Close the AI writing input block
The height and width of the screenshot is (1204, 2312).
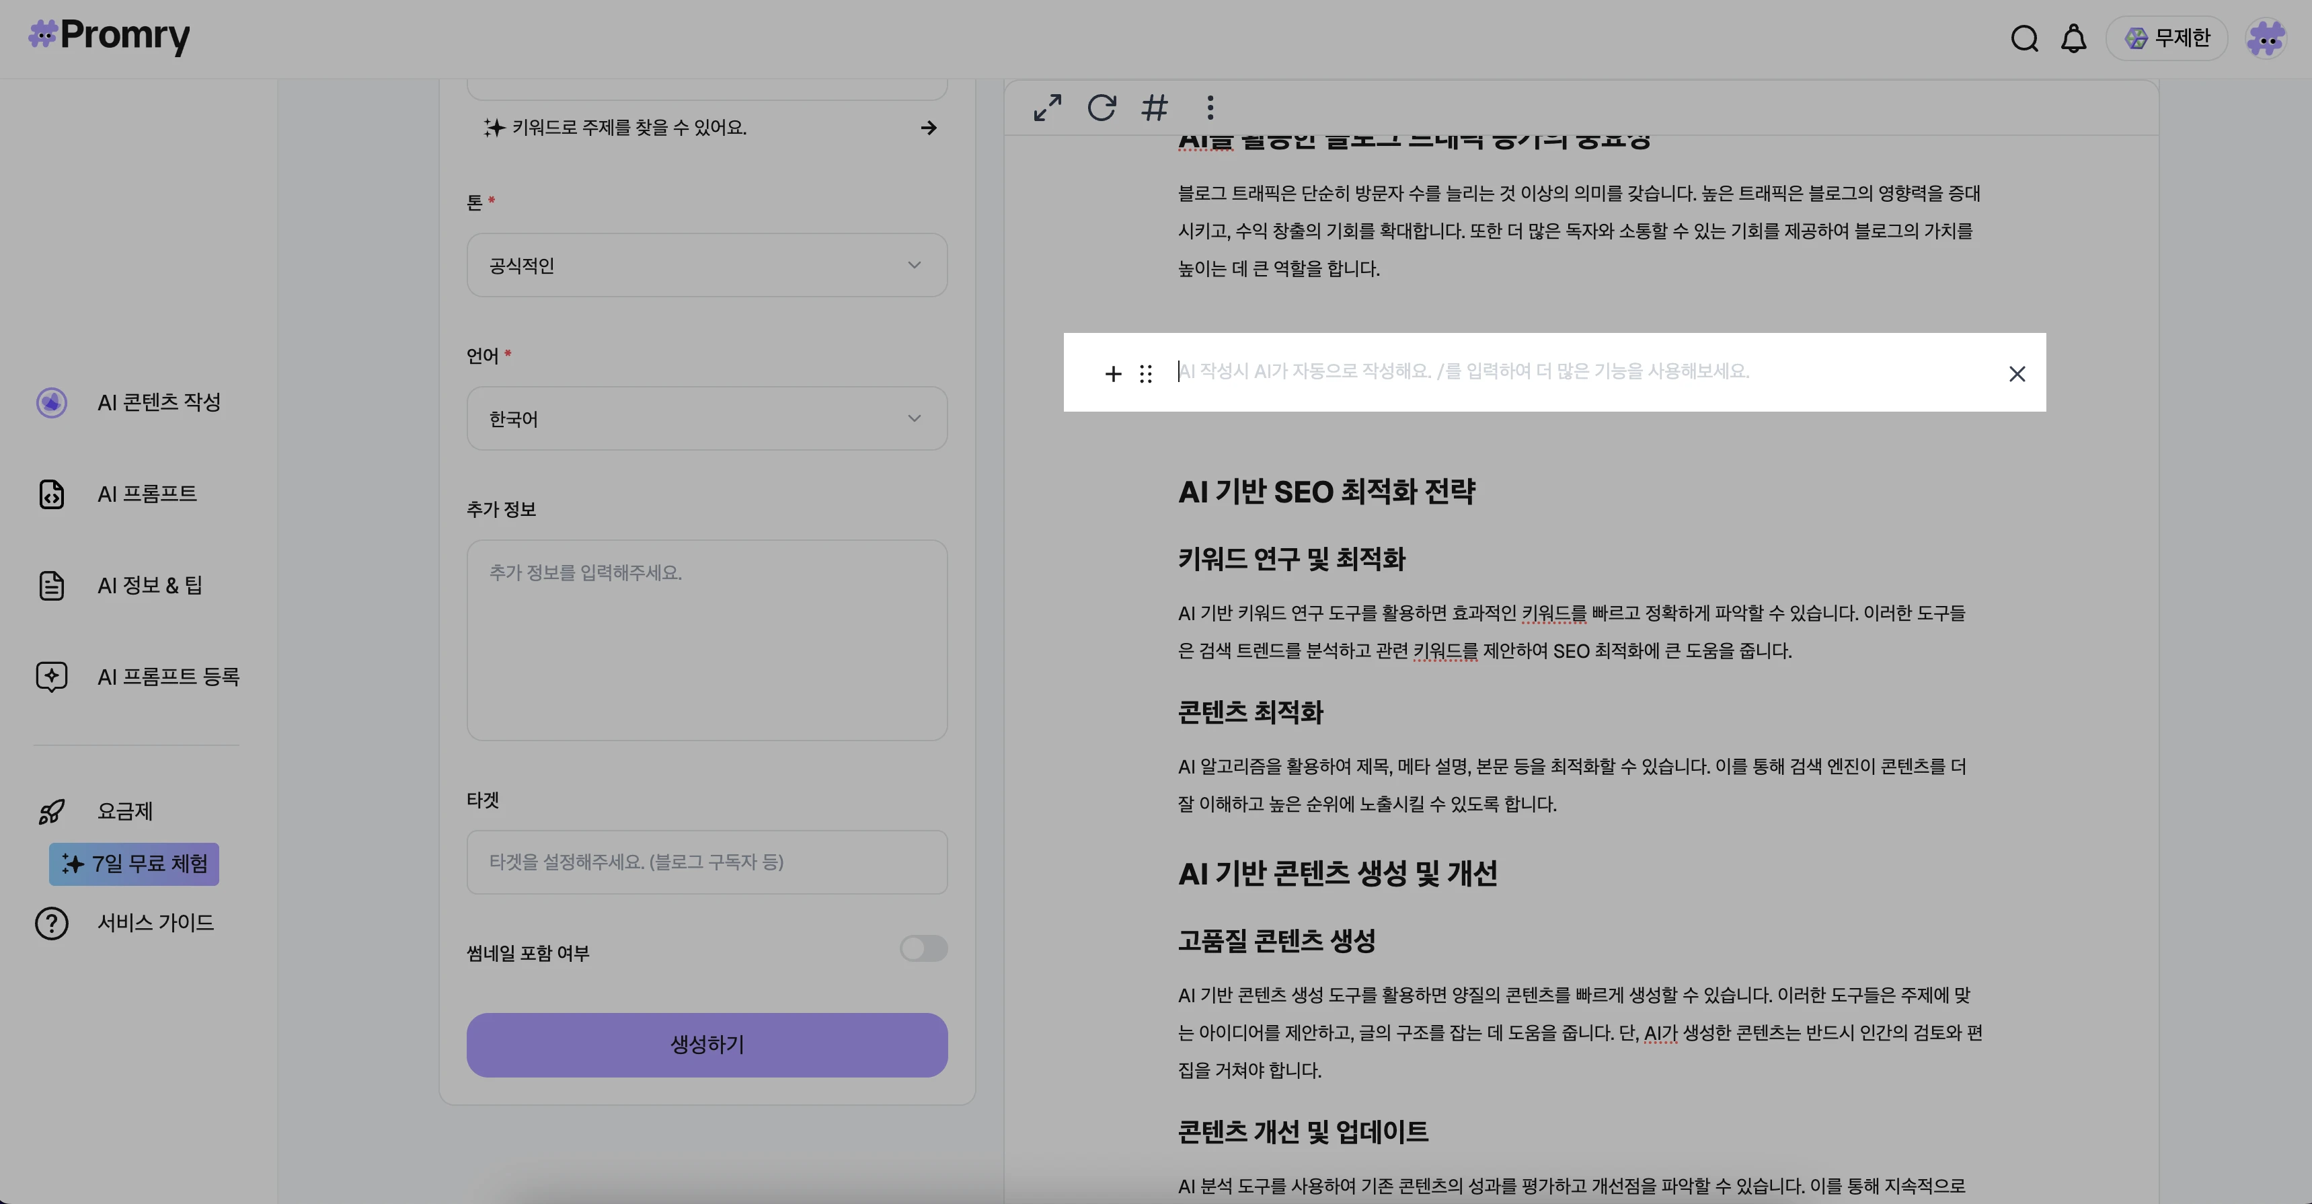click(x=2017, y=373)
